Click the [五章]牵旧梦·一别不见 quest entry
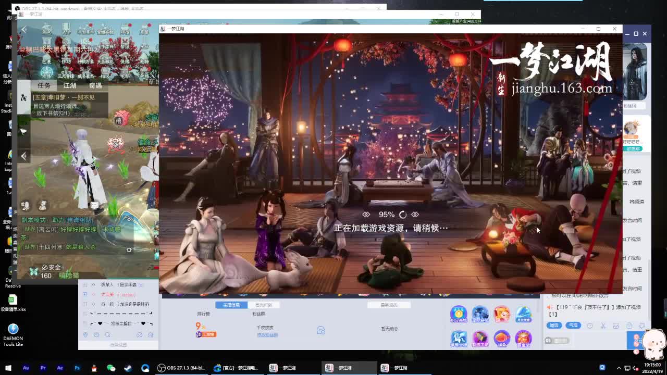Viewport: 667px width, 375px height. coord(64,97)
